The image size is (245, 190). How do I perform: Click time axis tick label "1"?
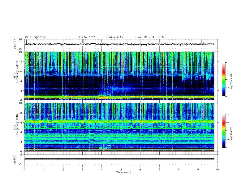point(44,170)
